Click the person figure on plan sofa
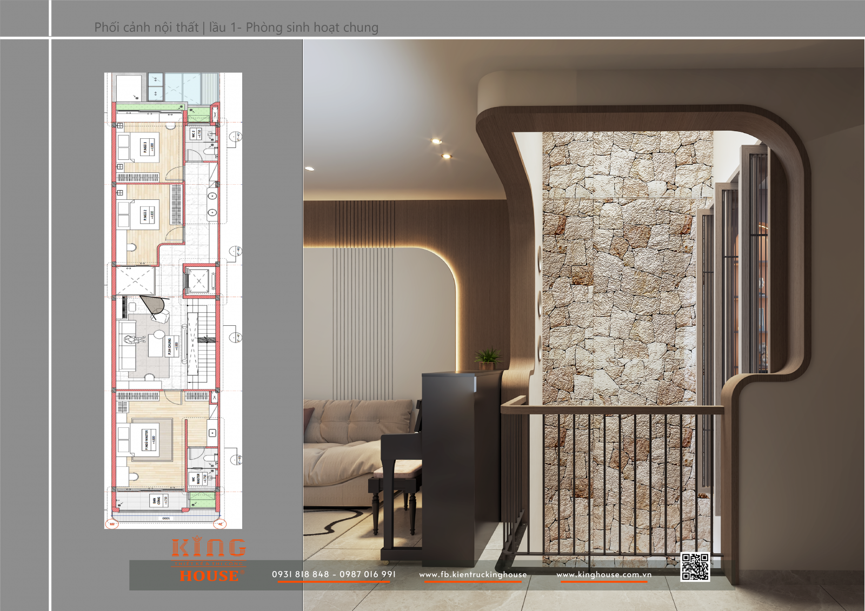This screenshot has height=611, width=865. (134, 340)
